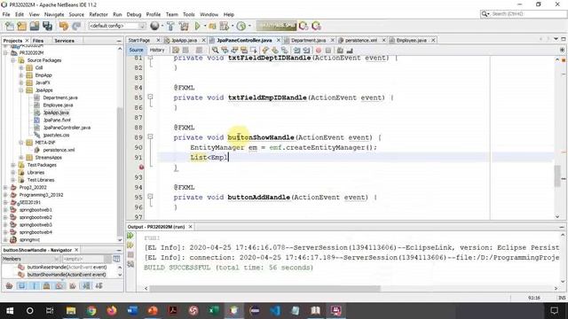Open Firefox from the taskbar
The height and width of the screenshot is (319, 568).
tap(112, 311)
